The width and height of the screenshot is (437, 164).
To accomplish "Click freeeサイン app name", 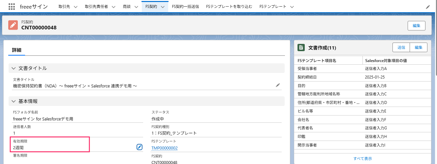I will pos(34,7).
